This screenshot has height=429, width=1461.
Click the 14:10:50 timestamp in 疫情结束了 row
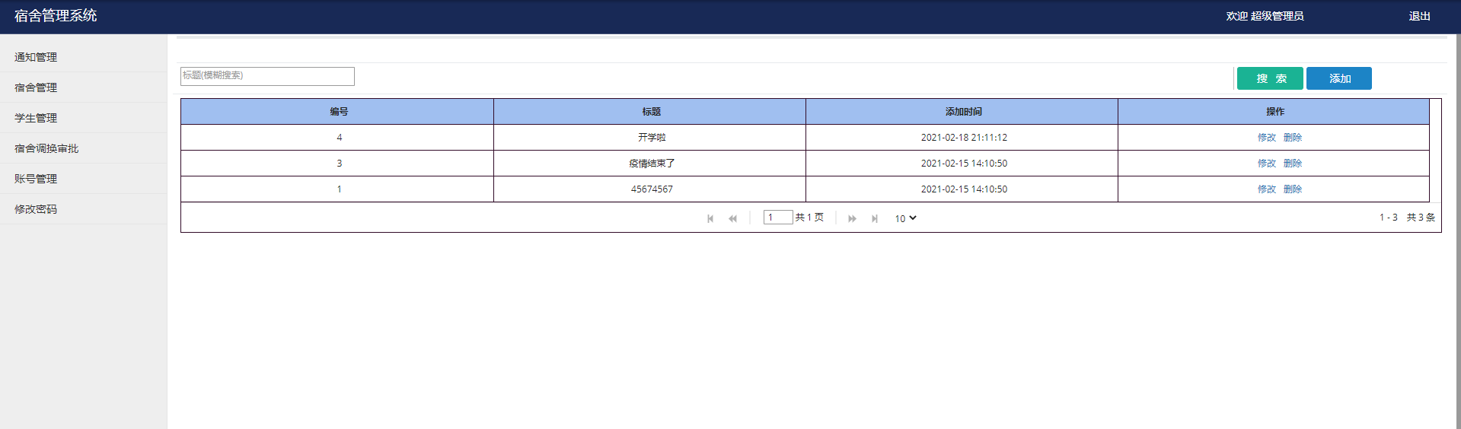(x=962, y=164)
